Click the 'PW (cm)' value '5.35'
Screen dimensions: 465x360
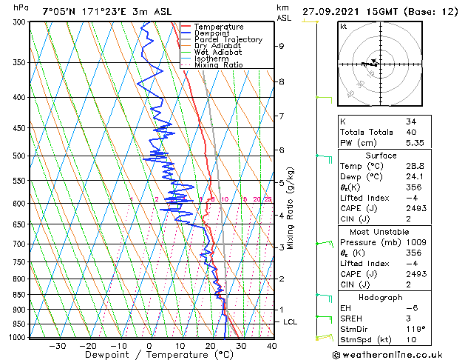pos(415,143)
